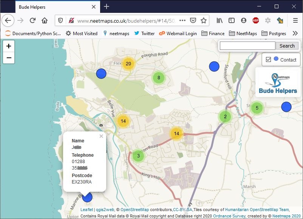Zoom out on the map
303x219 pixels.
9,58
